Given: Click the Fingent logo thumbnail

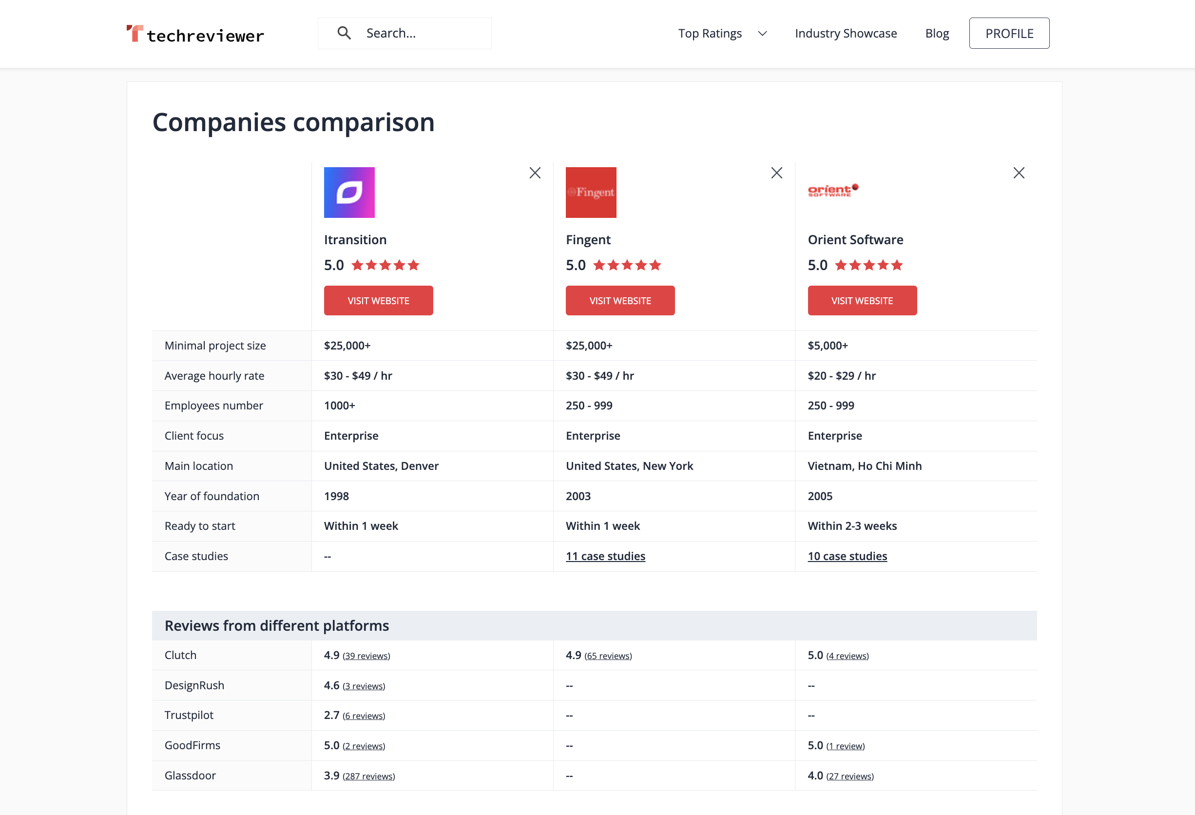Looking at the screenshot, I should pos(591,193).
